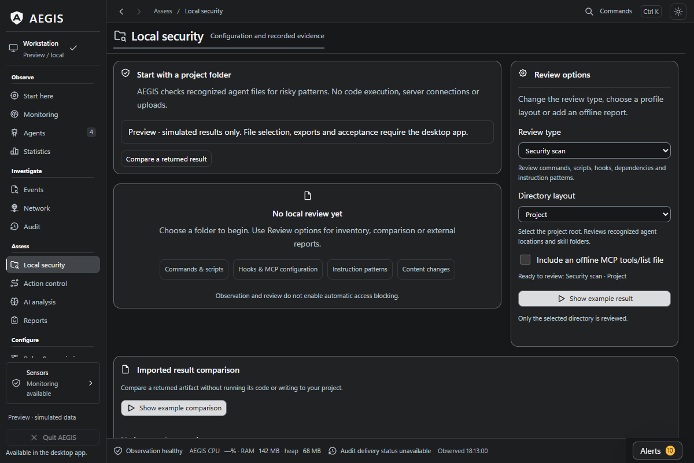Click Commands & scripts chip
Viewport: 694px width, 463px height.
tap(194, 270)
